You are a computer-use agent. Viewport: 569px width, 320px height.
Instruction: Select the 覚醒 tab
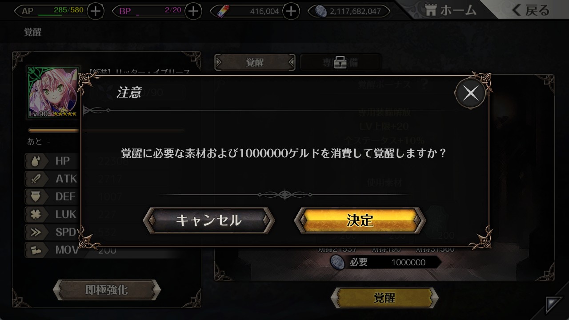coord(255,63)
